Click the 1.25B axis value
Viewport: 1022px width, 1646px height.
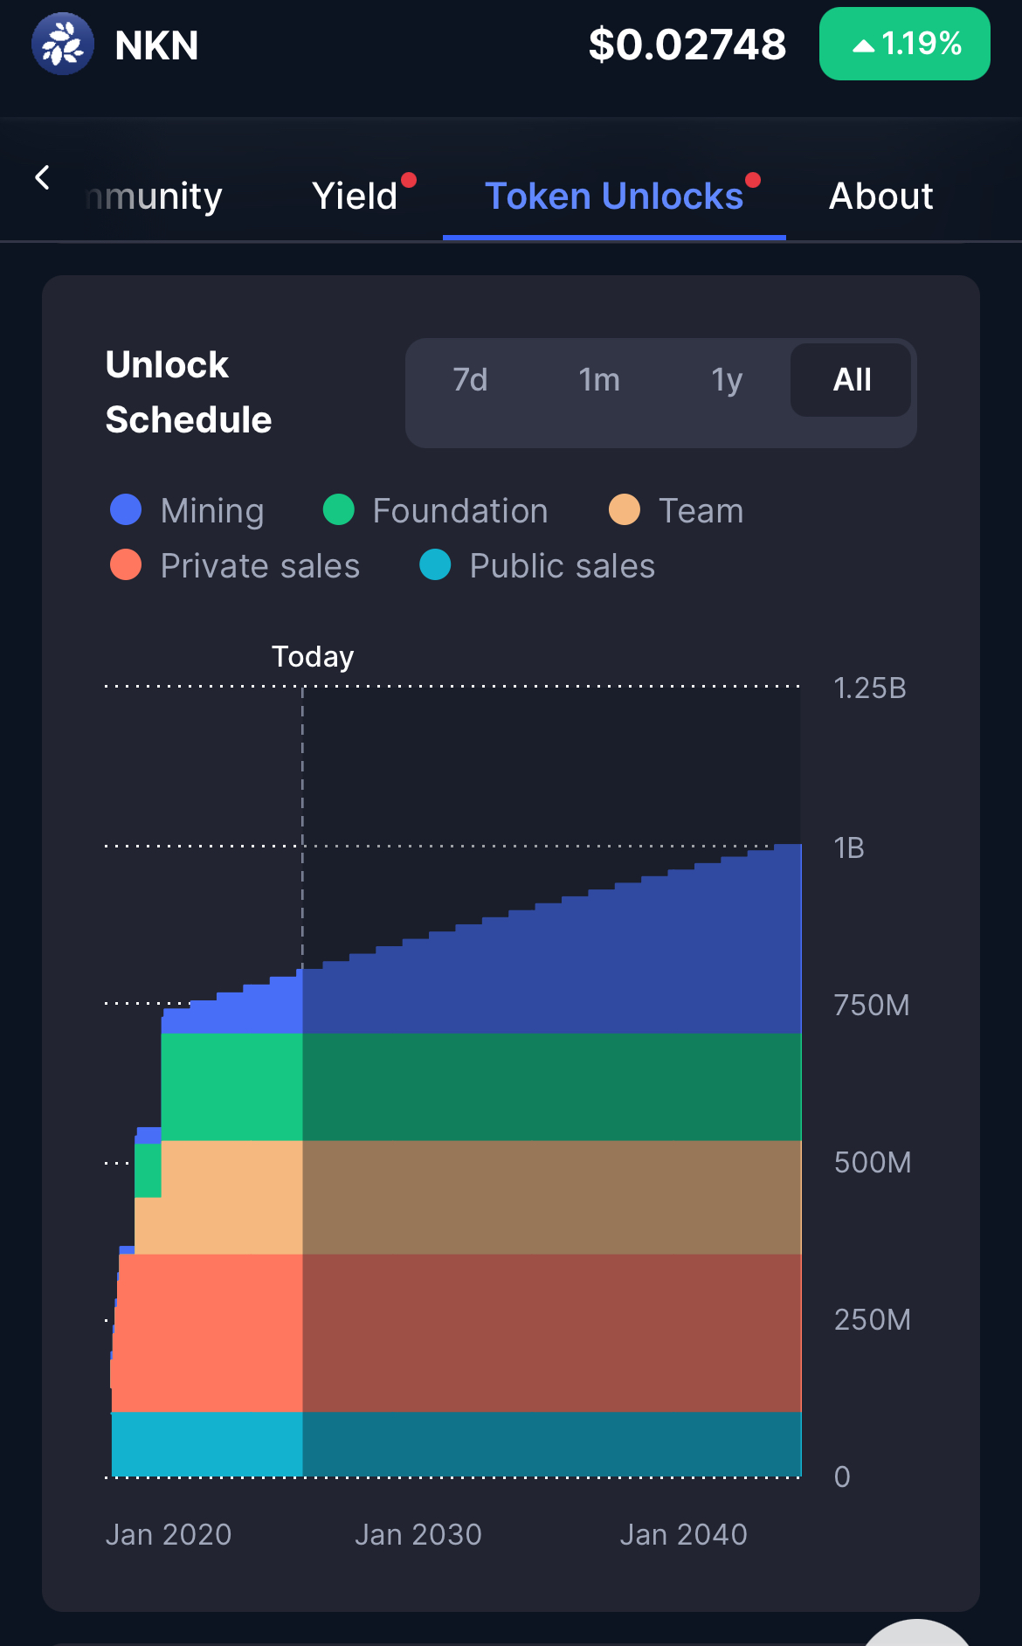click(x=870, y=688)
